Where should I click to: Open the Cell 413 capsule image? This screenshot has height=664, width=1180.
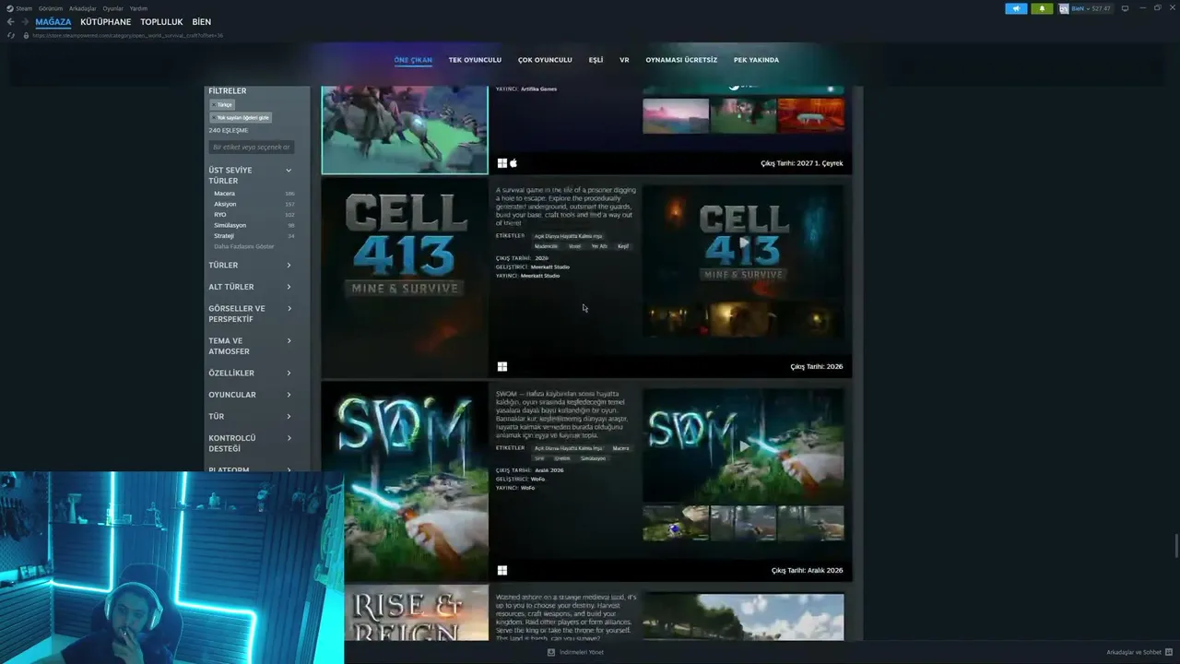tap(405, 278)
